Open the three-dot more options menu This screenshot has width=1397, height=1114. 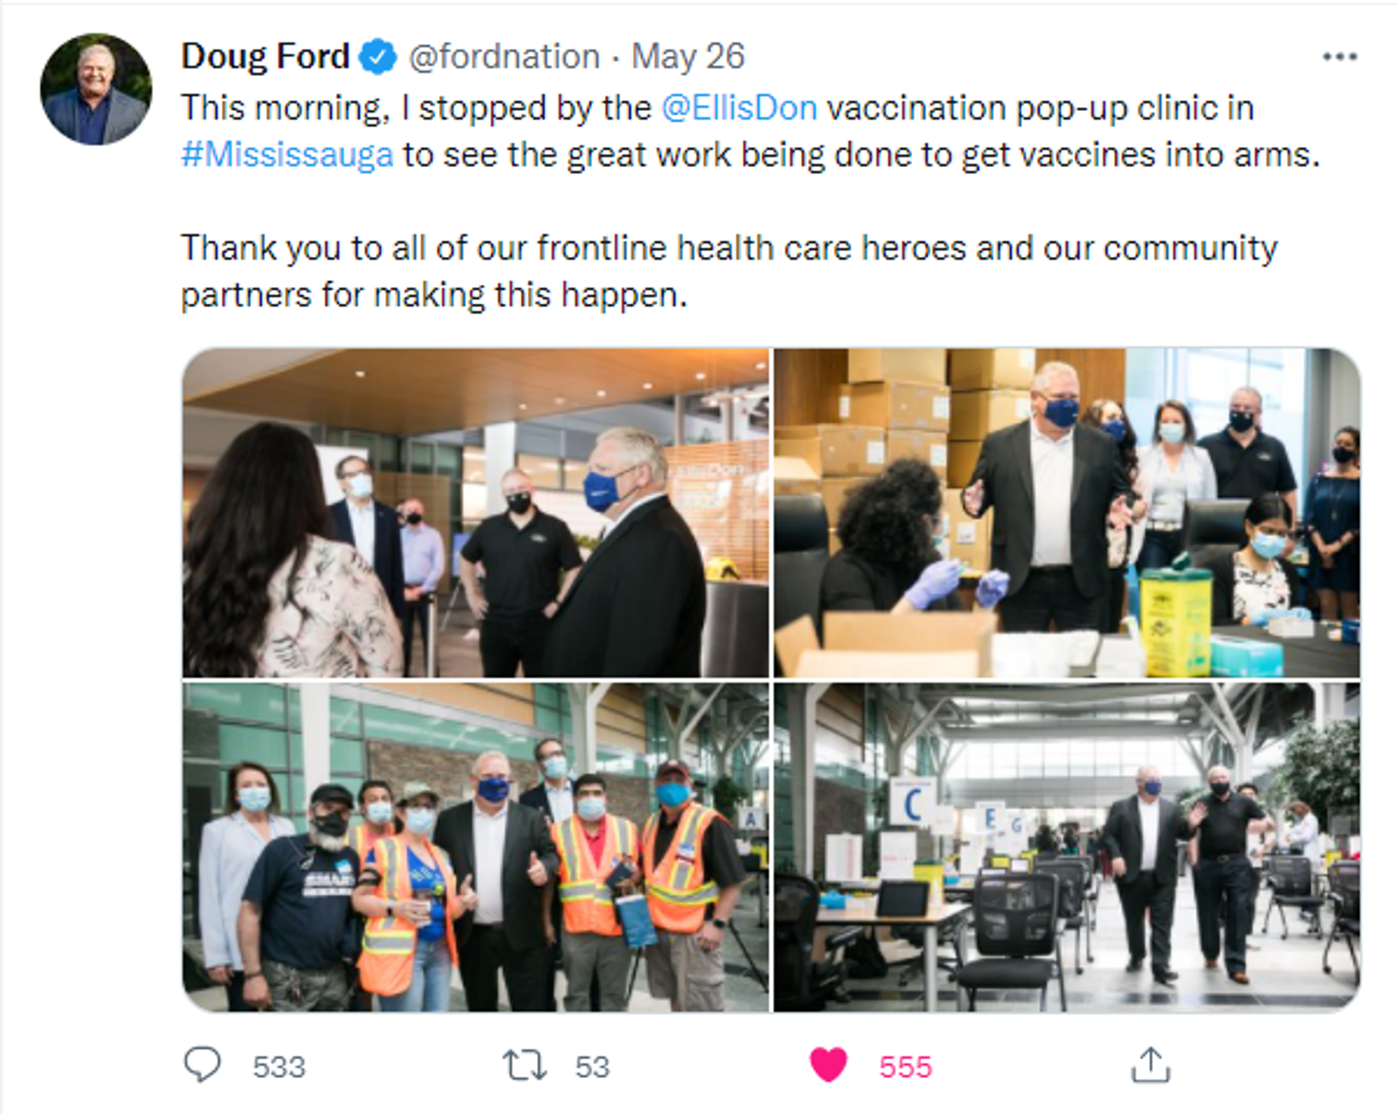pyautogui.click(x=1339, y=57)
